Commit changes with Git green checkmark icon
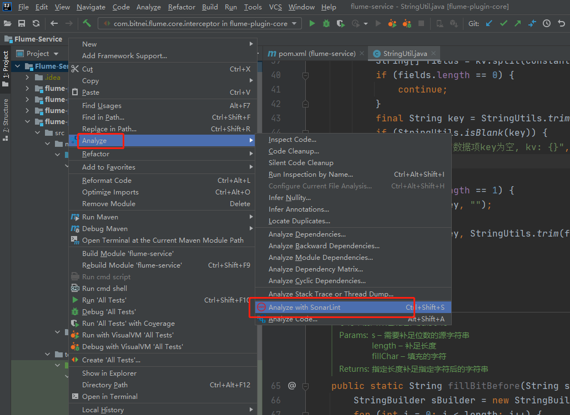570x415 pixels. click(x=503, y=23)
